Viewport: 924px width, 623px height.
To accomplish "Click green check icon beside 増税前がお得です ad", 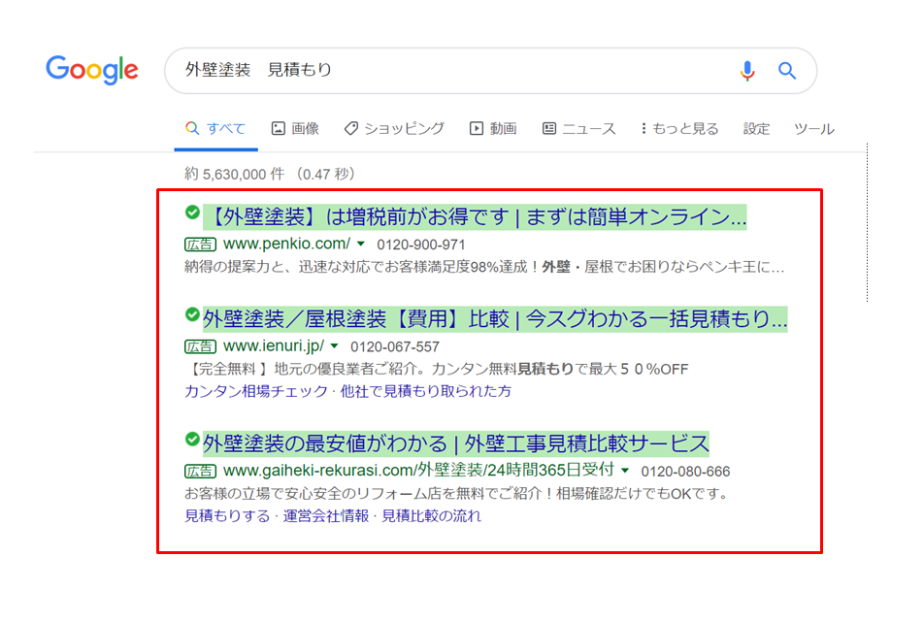I will pyautogui.click(x=192, y=213).
